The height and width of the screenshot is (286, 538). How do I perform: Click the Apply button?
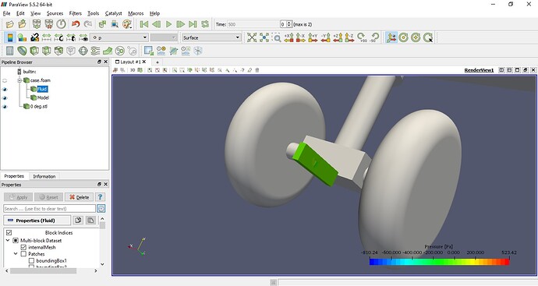(x=19, y=197)
